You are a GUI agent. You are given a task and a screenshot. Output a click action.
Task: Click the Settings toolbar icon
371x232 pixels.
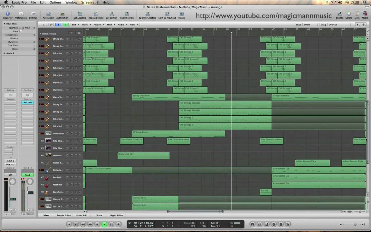[x=33, y=14]
